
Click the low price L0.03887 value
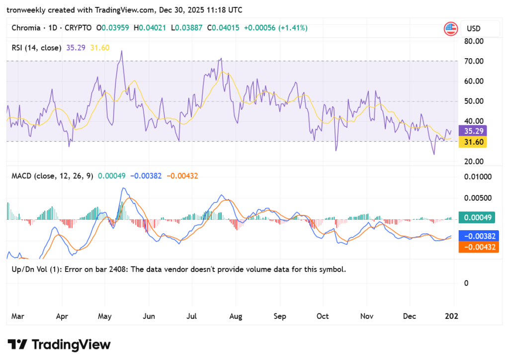187,28
